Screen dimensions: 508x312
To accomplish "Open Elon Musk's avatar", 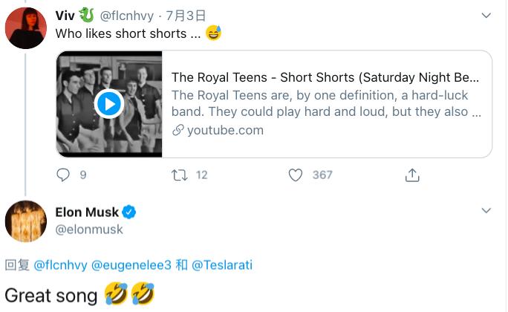I will click(26, 221).
